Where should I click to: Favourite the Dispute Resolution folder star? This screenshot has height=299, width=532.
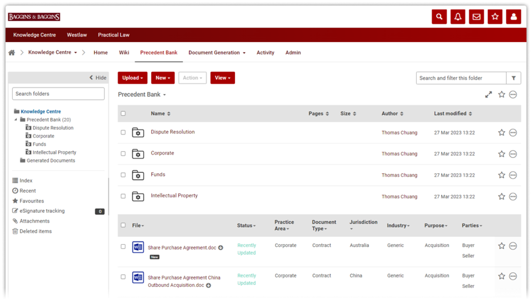pyautogui.click(x=501, y=132)
